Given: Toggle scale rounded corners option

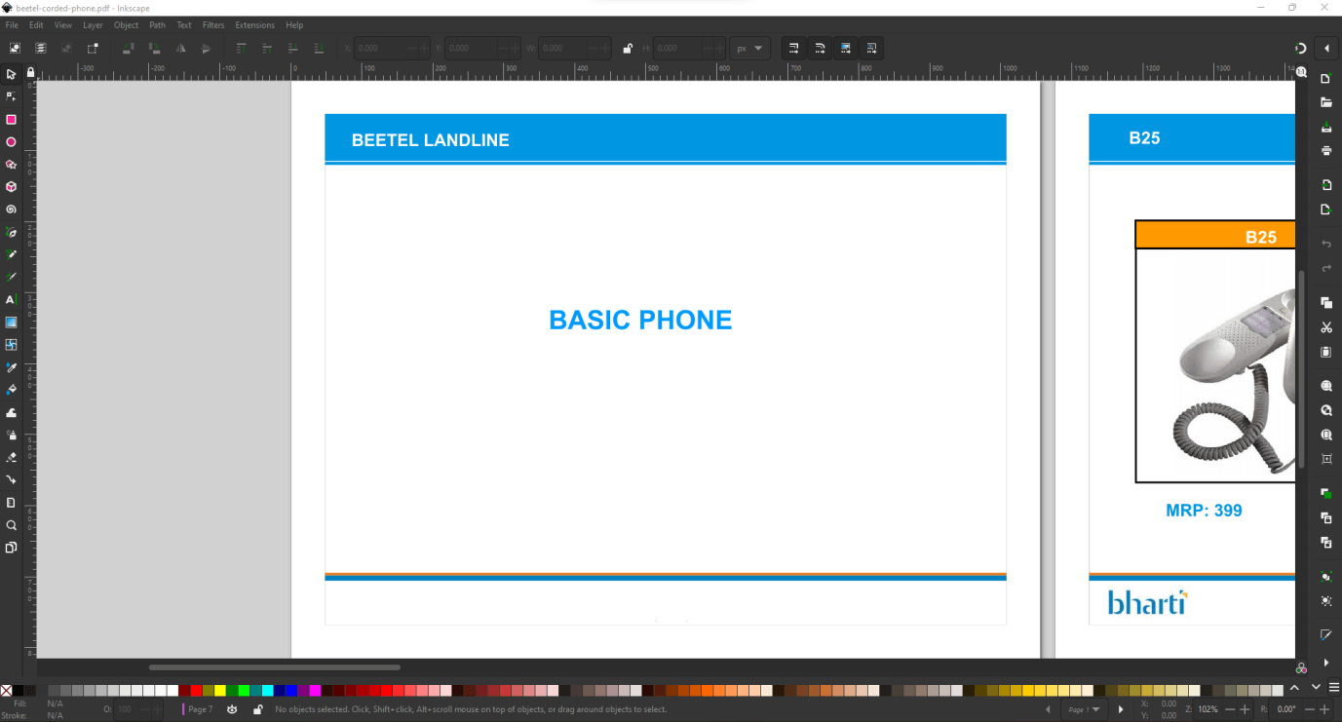Looking at the screenshot, I should pyautogui.click(x=820, y=48).
